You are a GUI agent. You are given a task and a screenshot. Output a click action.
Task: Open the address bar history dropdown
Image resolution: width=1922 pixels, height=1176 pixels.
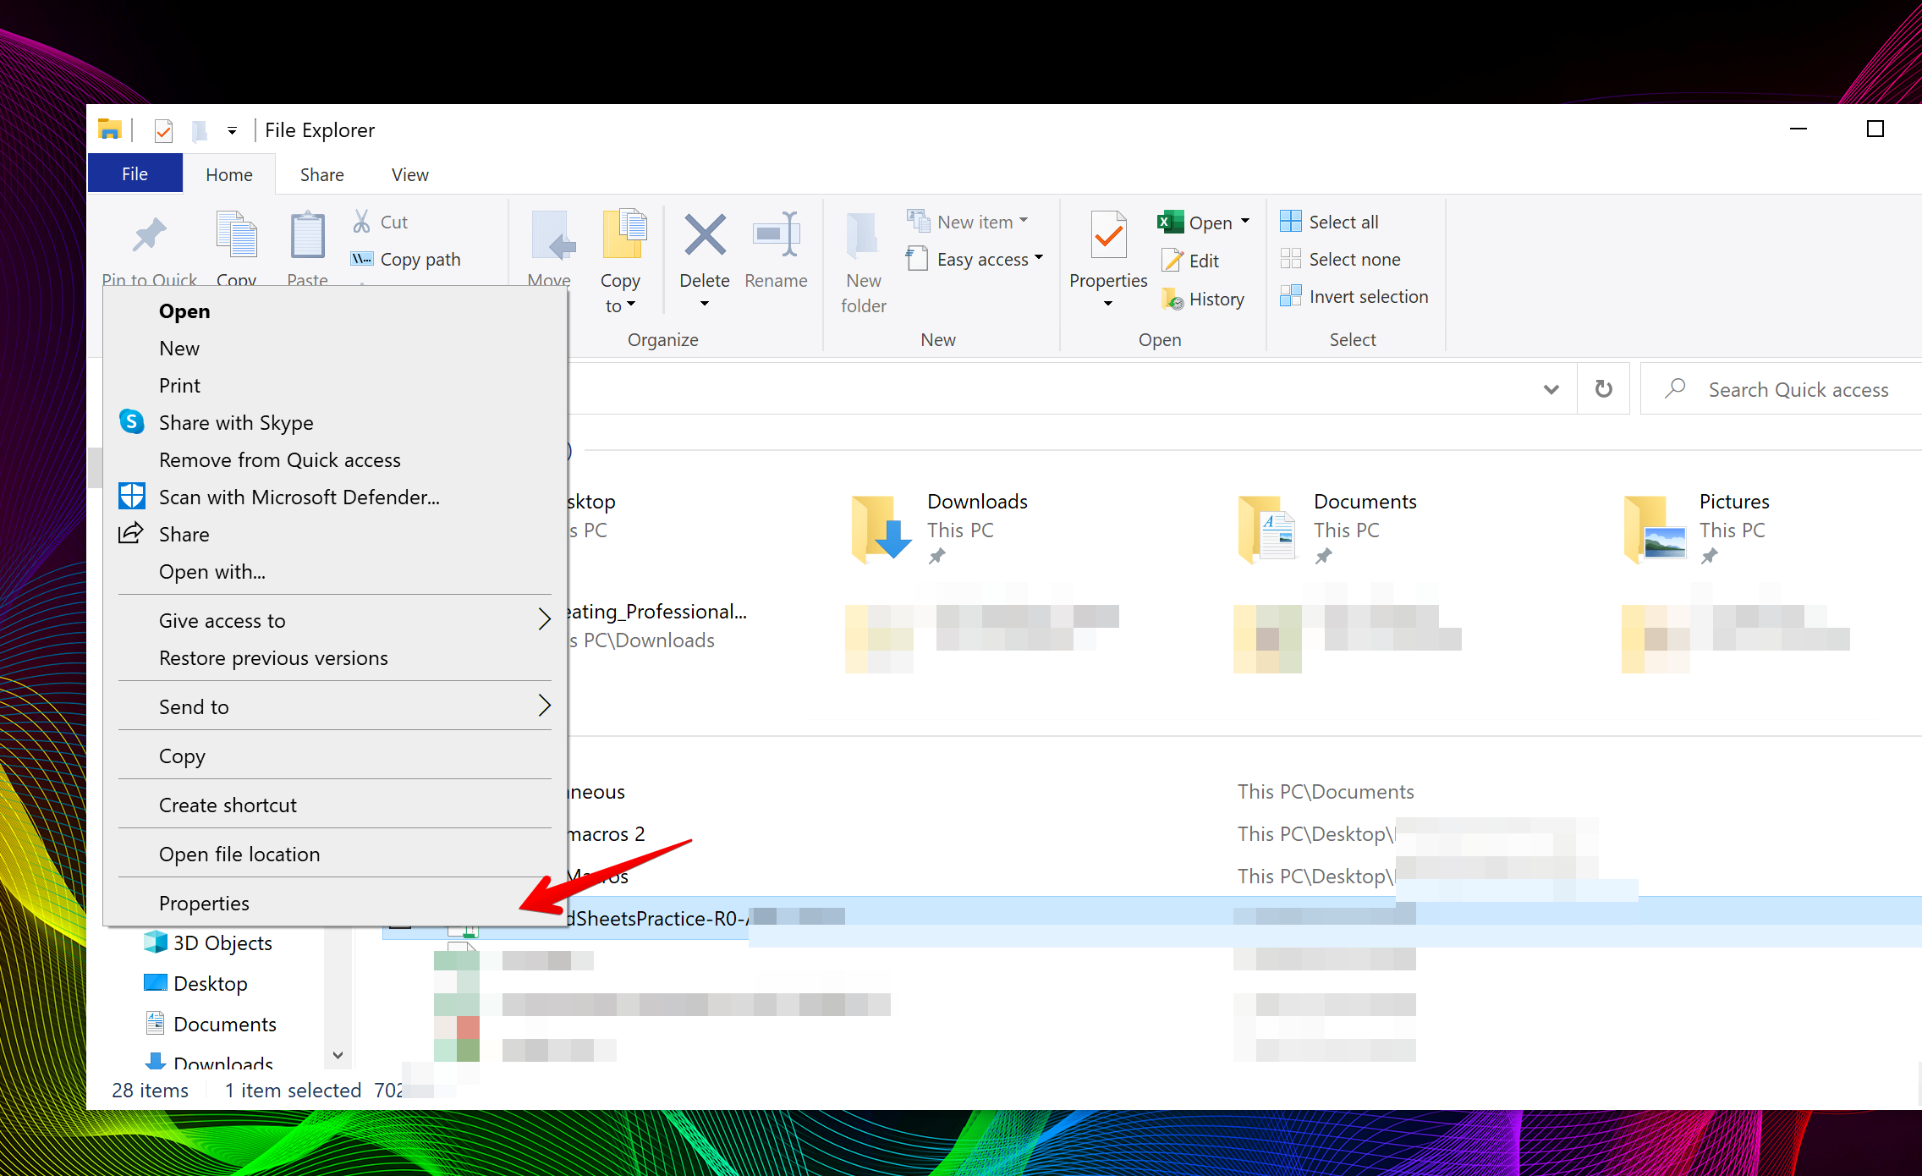tap(1551, 389)
